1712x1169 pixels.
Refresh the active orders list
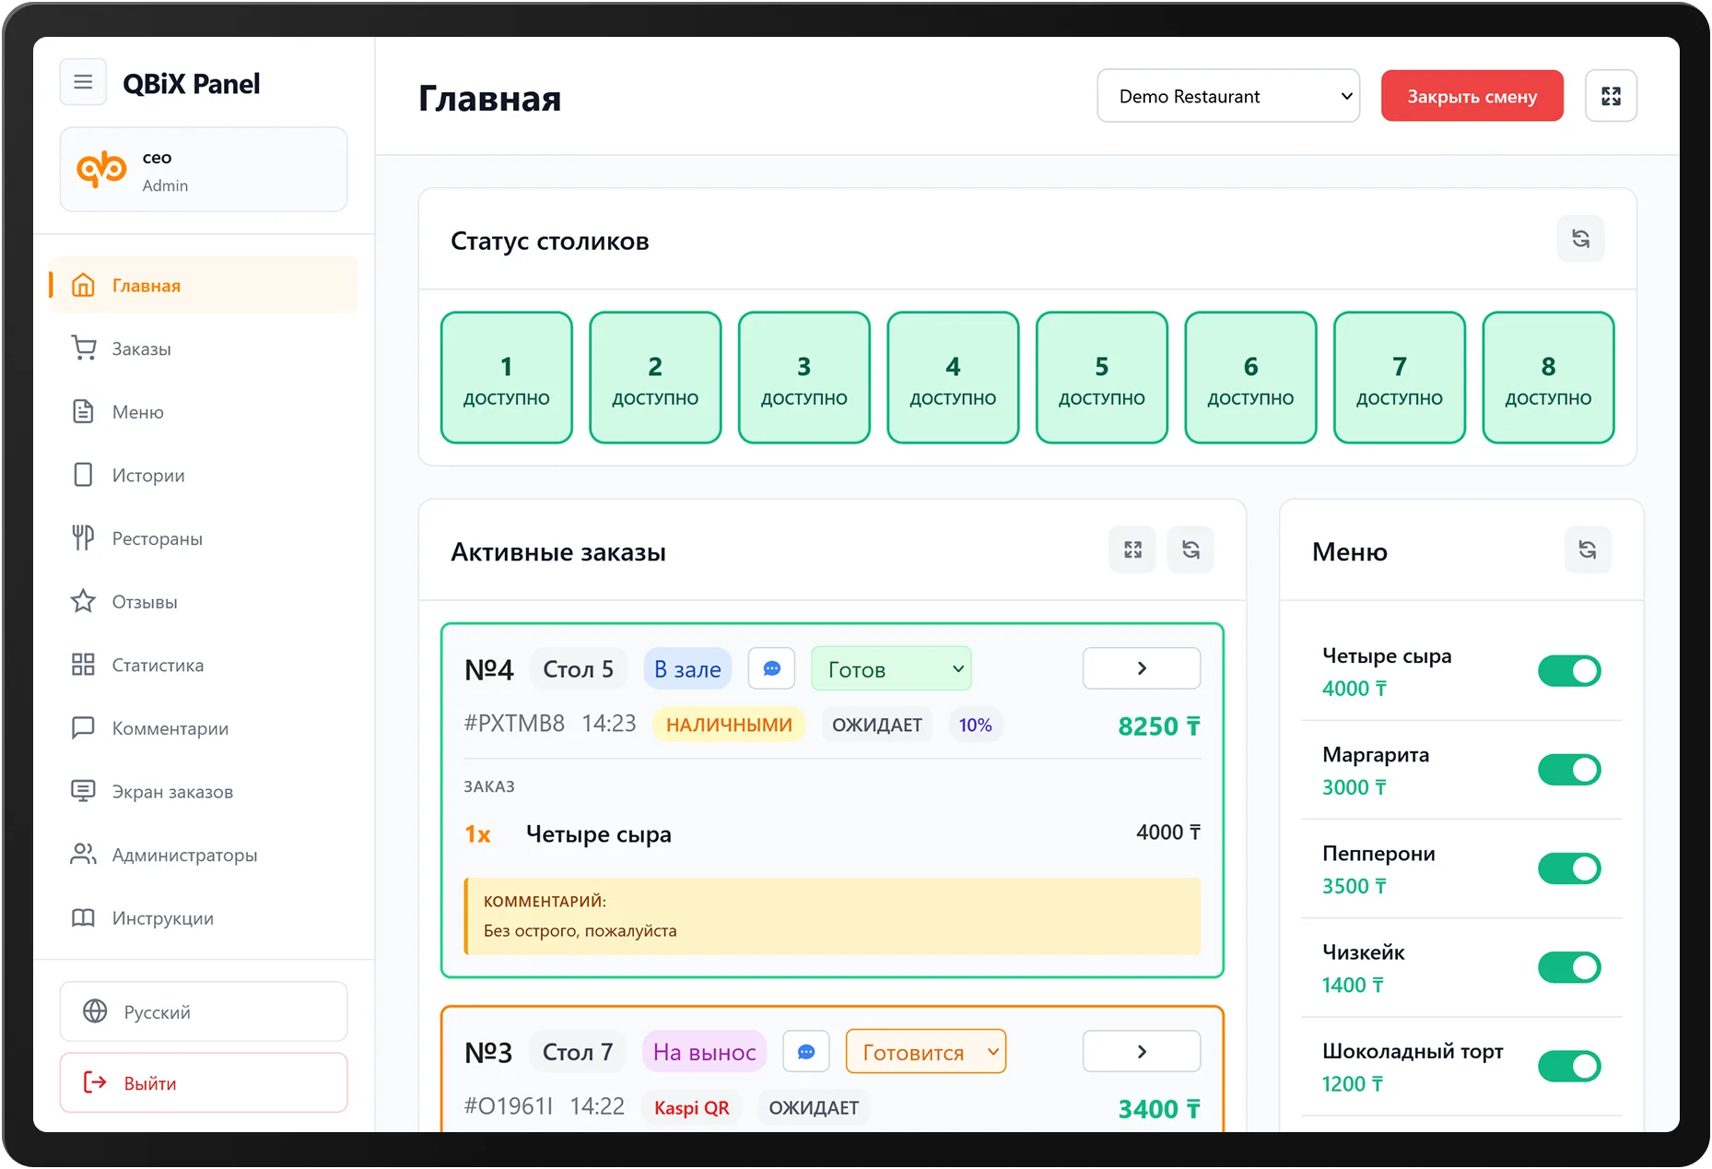click(x=1190, y=549)
